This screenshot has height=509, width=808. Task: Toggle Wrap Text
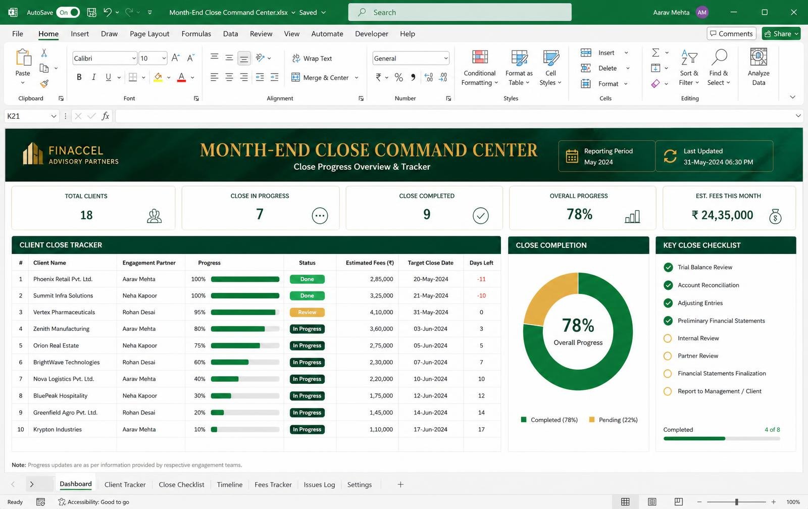tap(312, 59)
